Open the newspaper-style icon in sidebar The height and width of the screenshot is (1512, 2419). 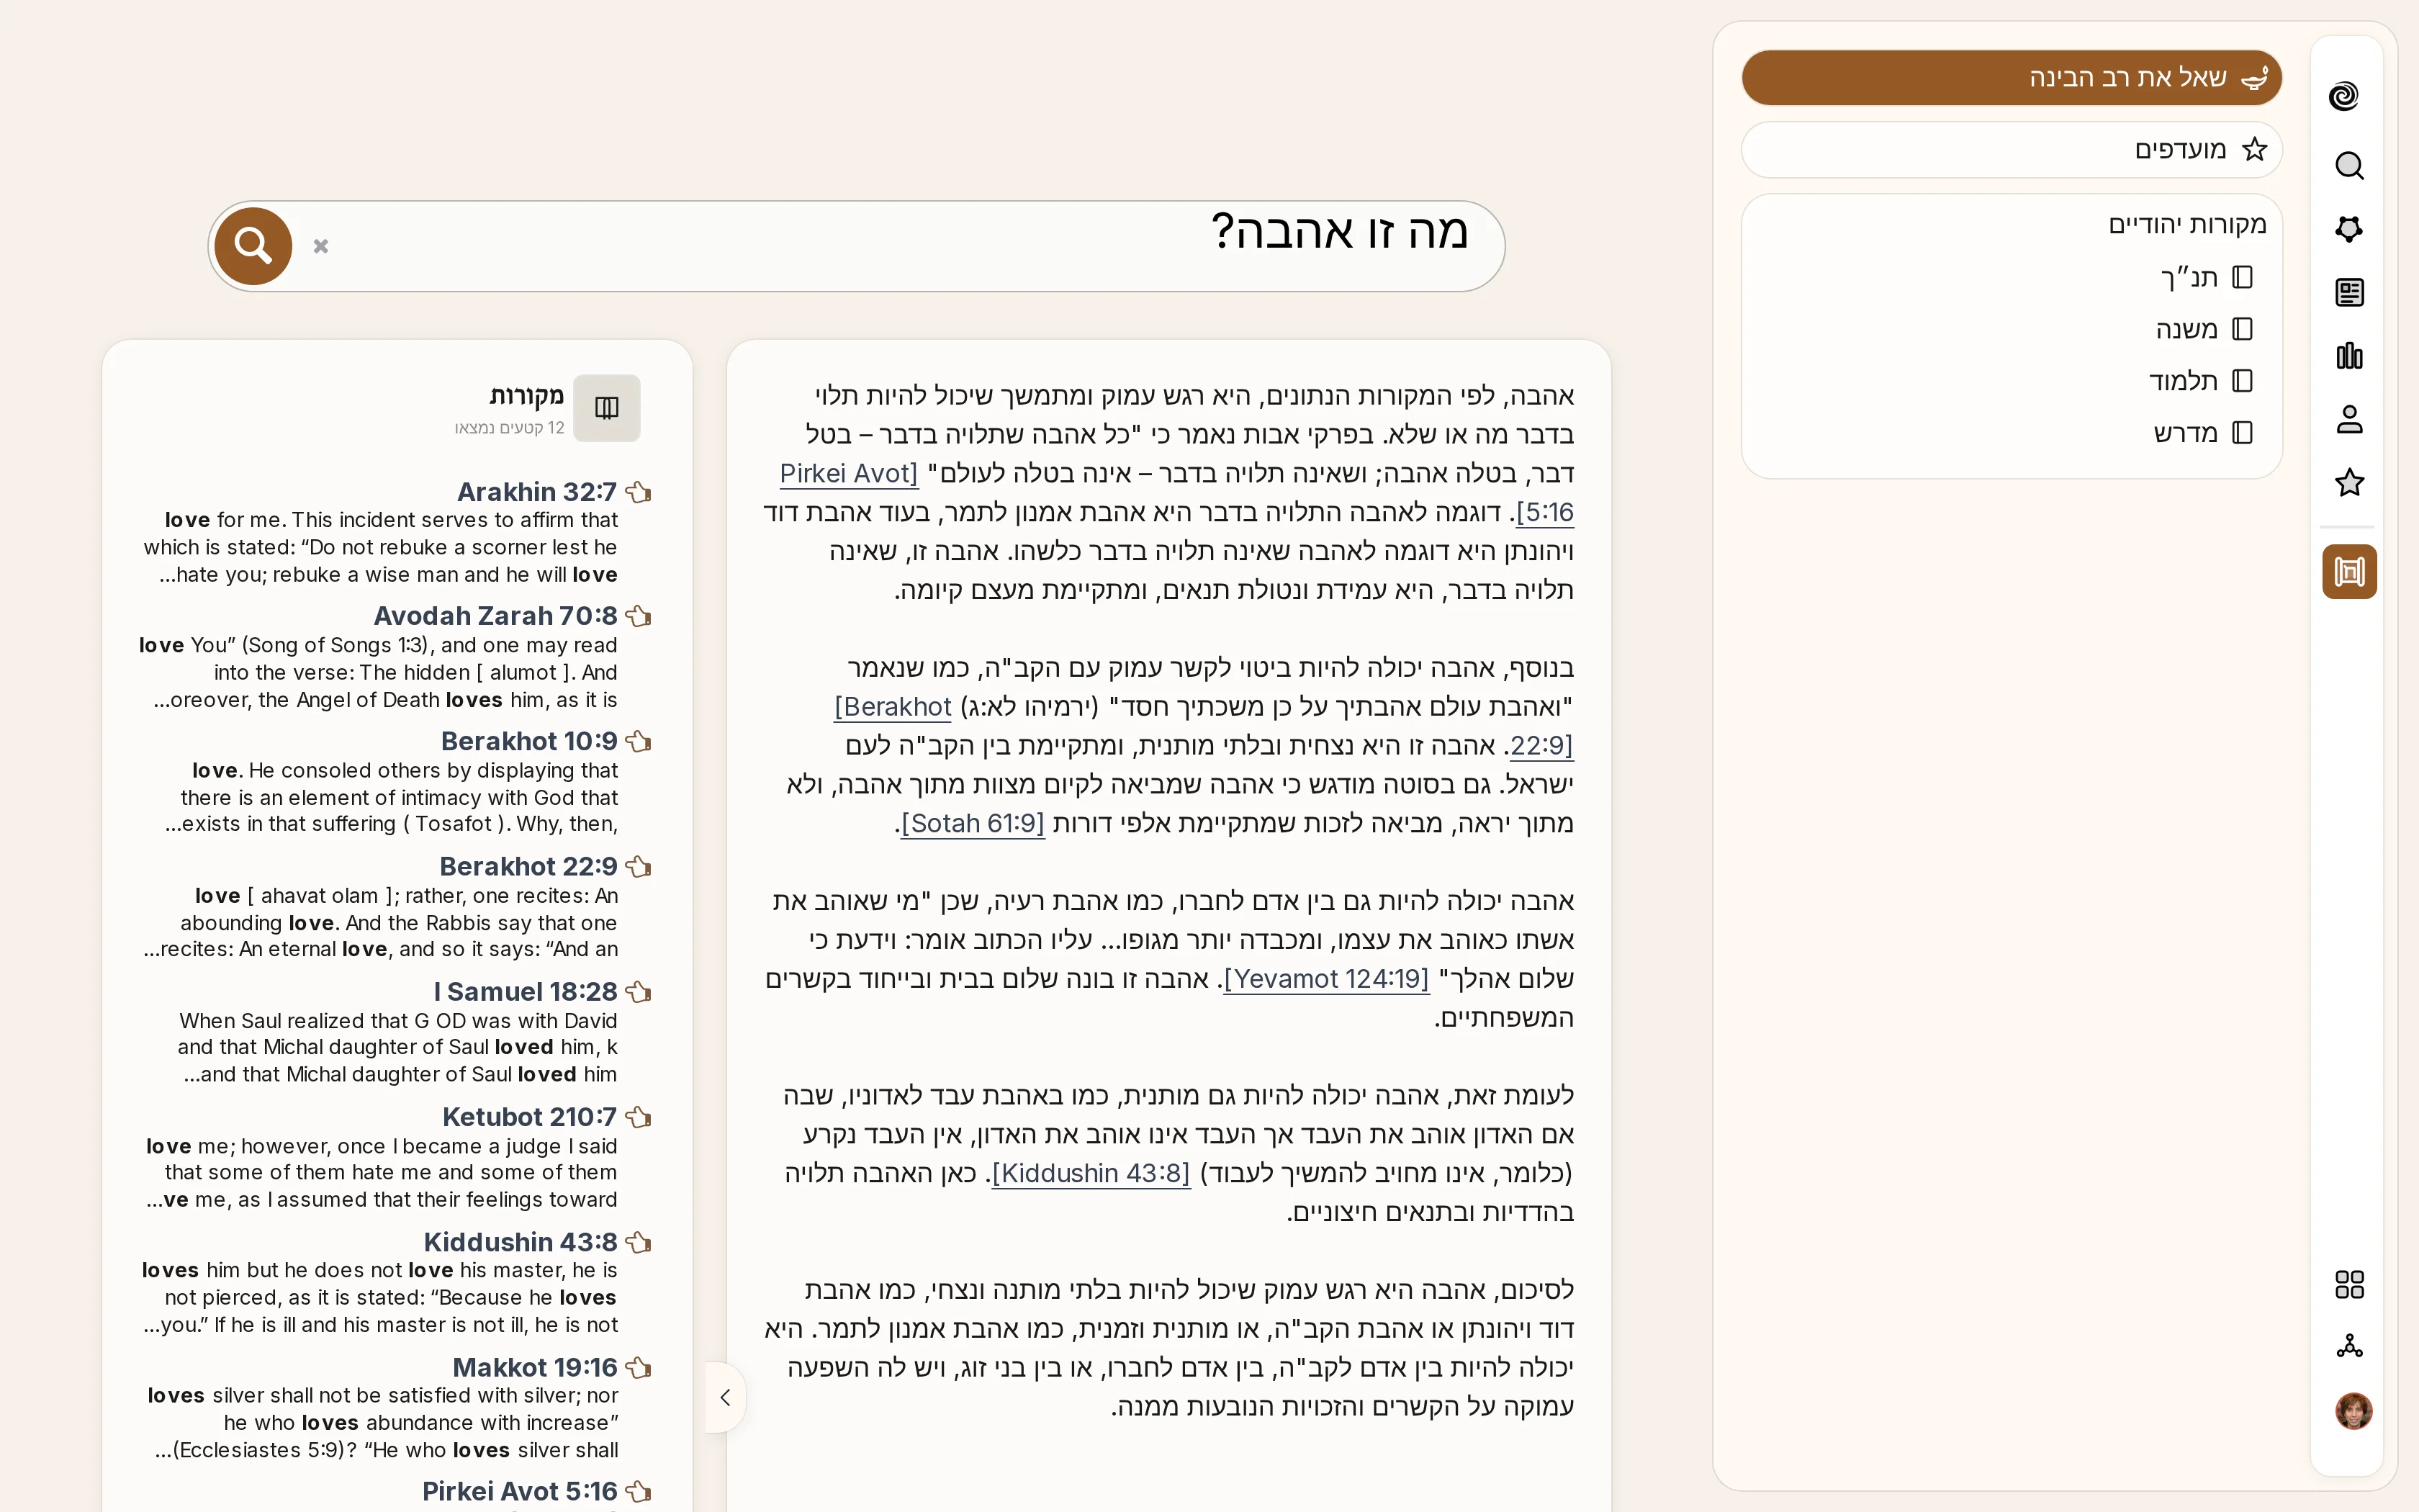[x=2349, y=292]
